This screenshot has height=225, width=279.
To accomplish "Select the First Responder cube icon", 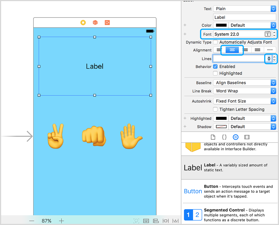I will click(95, 23).
